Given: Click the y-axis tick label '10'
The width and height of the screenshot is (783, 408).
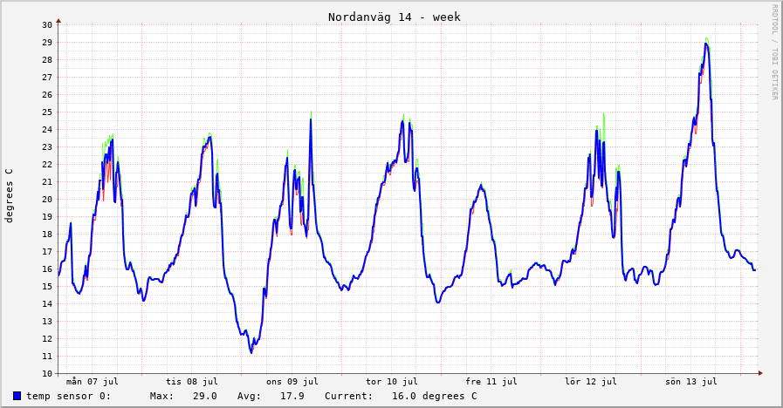Looking at the screenshot, I should click(x=47, y=374).
